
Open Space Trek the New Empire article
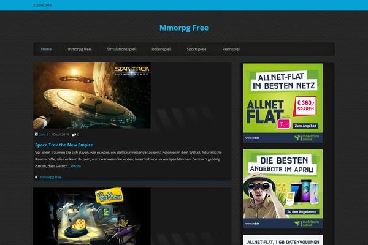tap(64, 145)
